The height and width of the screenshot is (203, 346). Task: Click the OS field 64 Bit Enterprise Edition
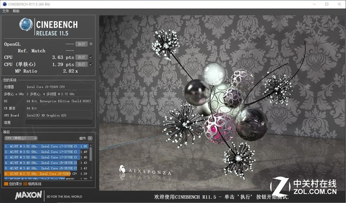(x=59, y=101)
